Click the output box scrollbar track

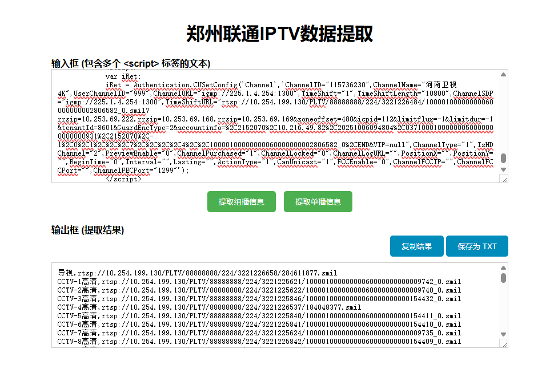[503, 302]
